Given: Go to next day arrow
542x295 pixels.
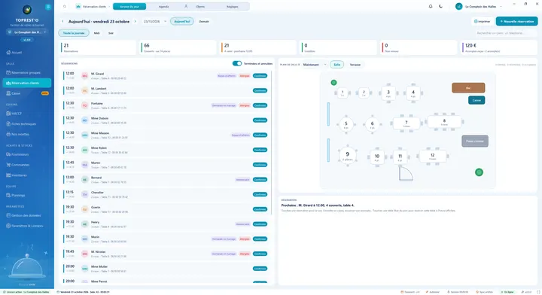Looking at the screenshot, I should coord(135,21).
